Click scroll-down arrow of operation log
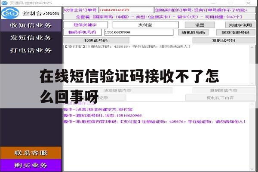Viewport: 258px width, 172px height. point(252,169)
